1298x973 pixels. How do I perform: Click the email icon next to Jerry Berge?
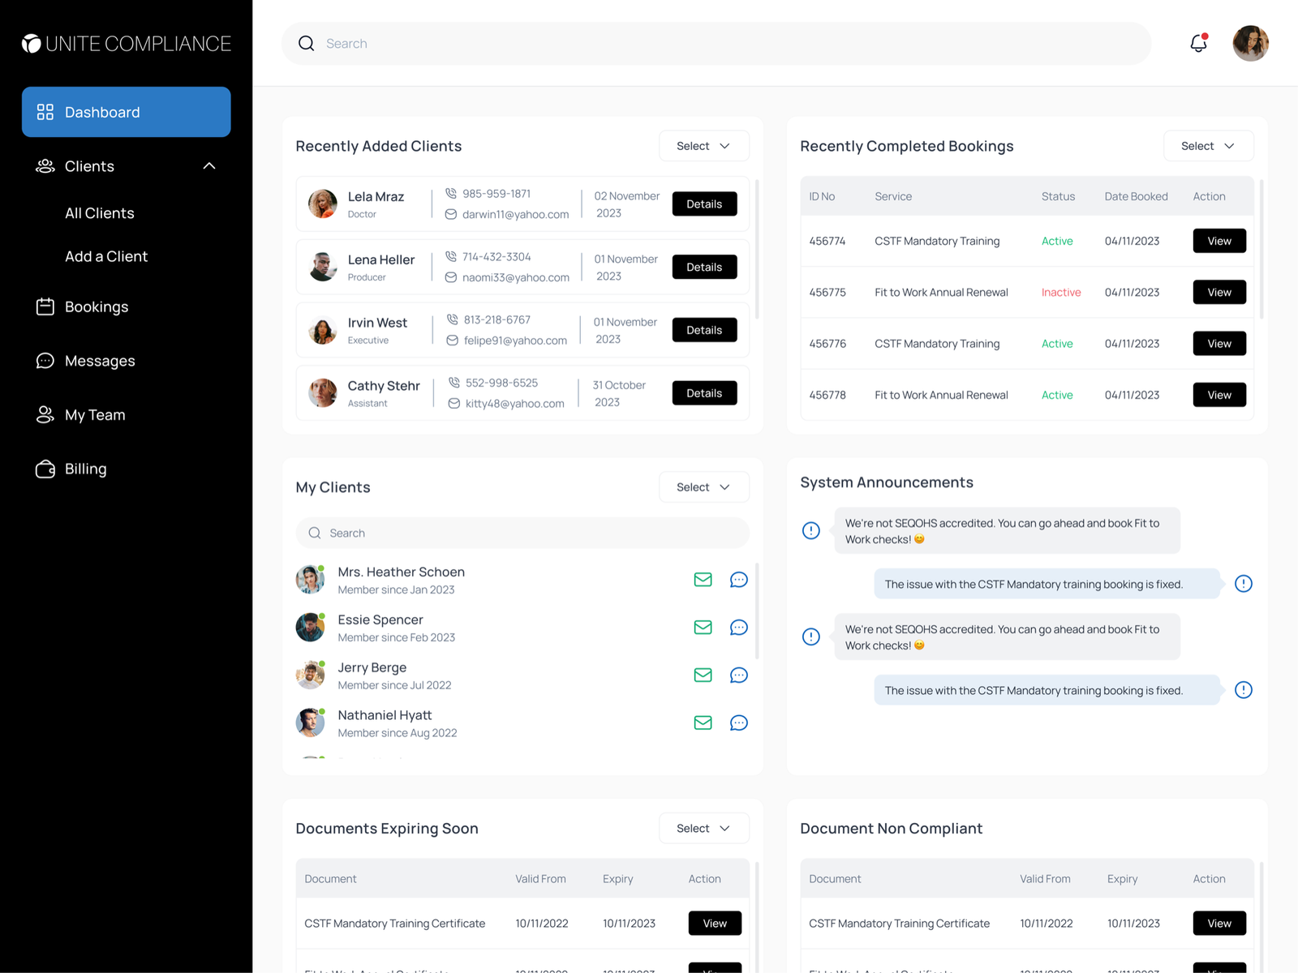703,675
